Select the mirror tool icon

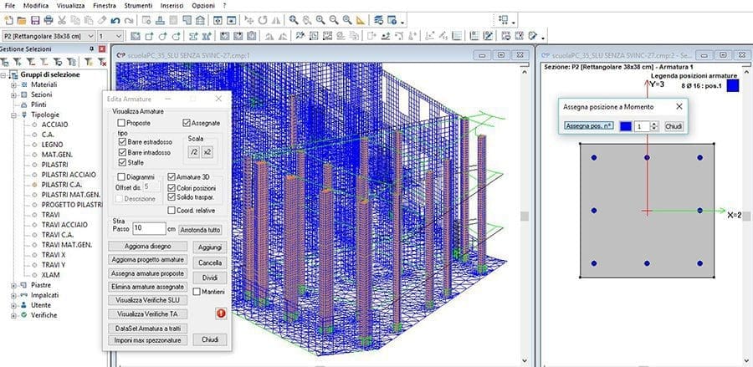275,20
